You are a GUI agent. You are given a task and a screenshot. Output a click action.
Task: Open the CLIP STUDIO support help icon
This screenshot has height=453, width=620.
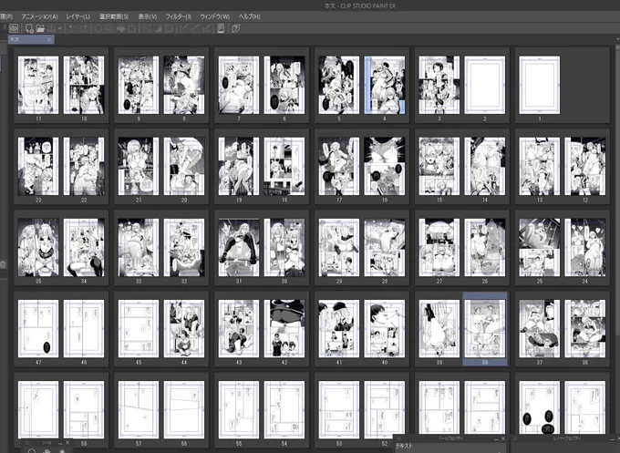pyautogui.click(x=235, y=28)
